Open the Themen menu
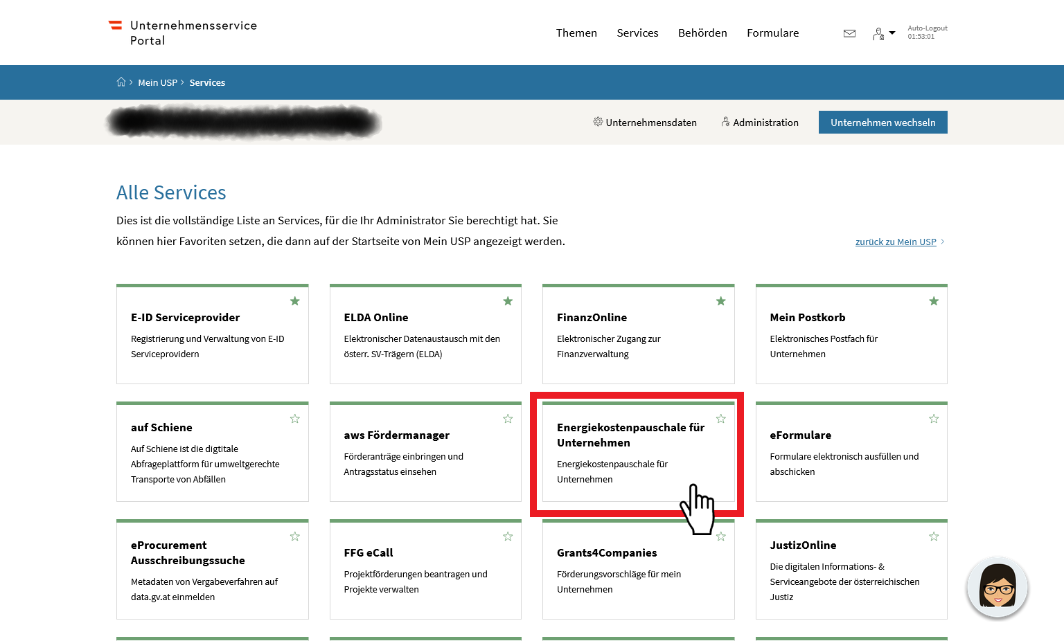 coord(576,33)
